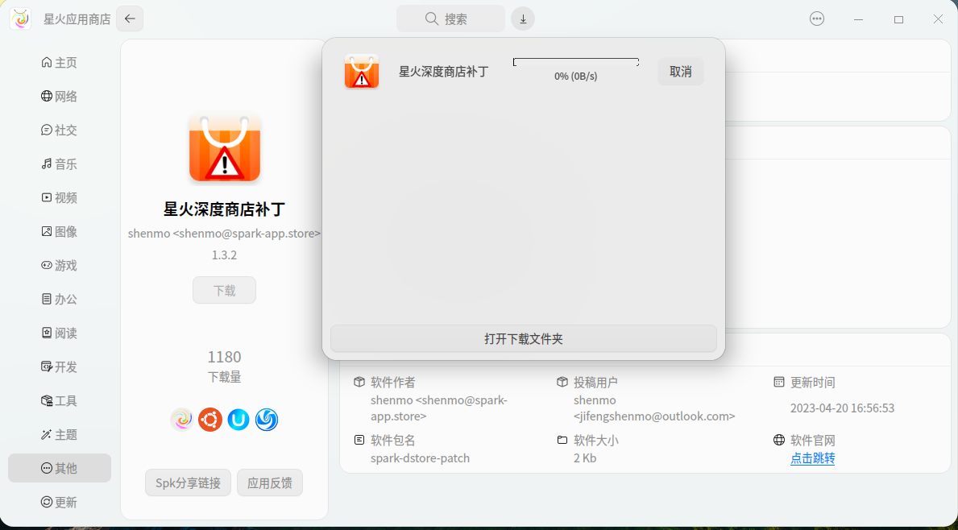This screenshot has height=530, width=958.
Task: Open the official website via 点击跳转 link
Action: (x=812, y=458)
